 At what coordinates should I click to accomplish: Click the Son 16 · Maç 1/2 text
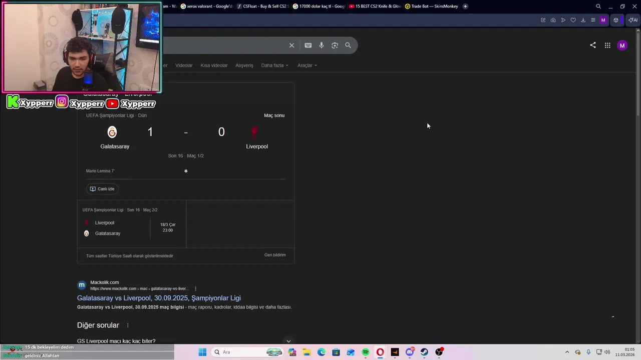click(x=186, y=156)
